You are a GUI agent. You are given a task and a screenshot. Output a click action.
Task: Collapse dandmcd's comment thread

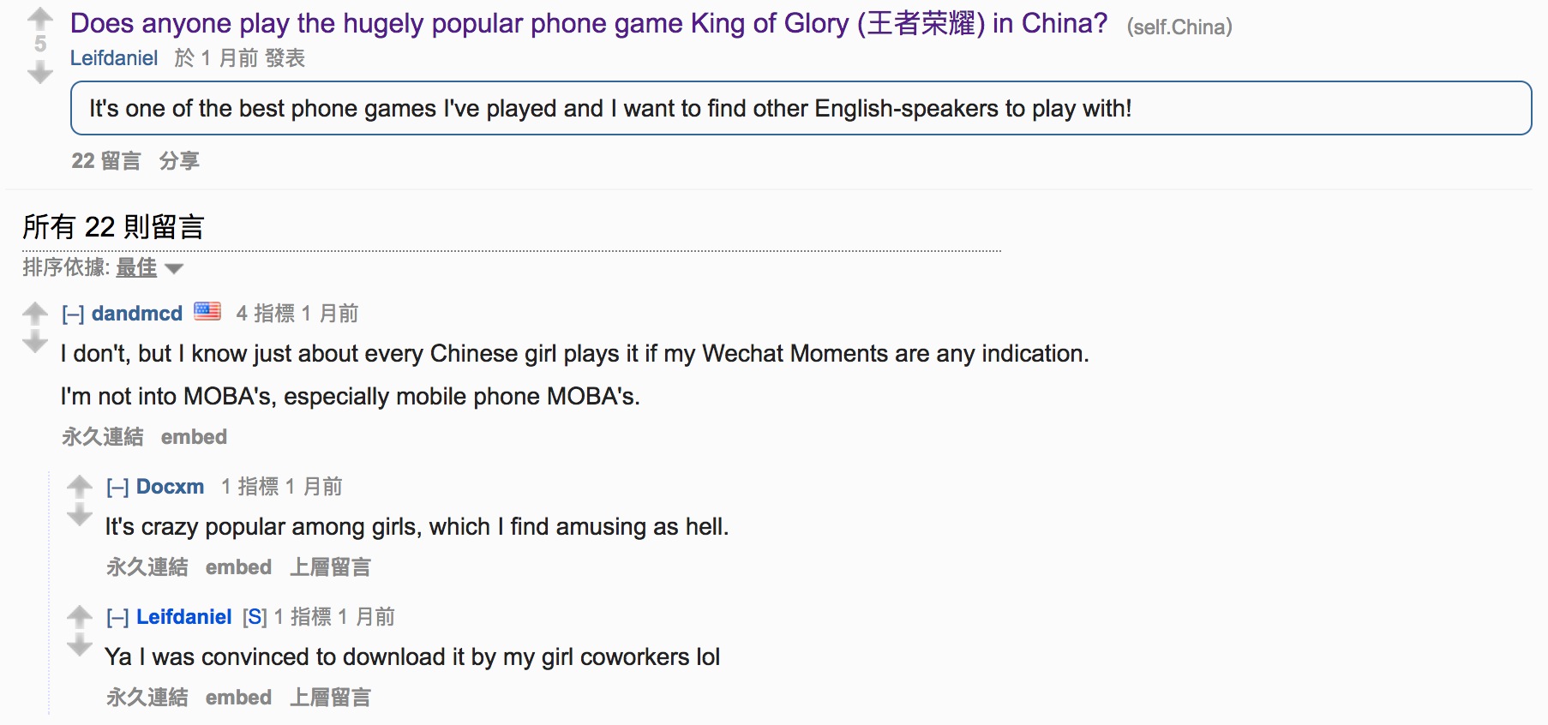coord(73,314)
